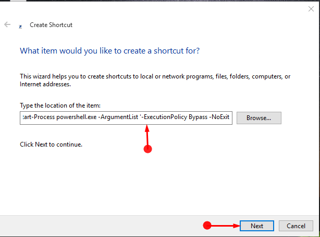
Task: Click the back arrow in the wizard header
Action: coord(7,24)
